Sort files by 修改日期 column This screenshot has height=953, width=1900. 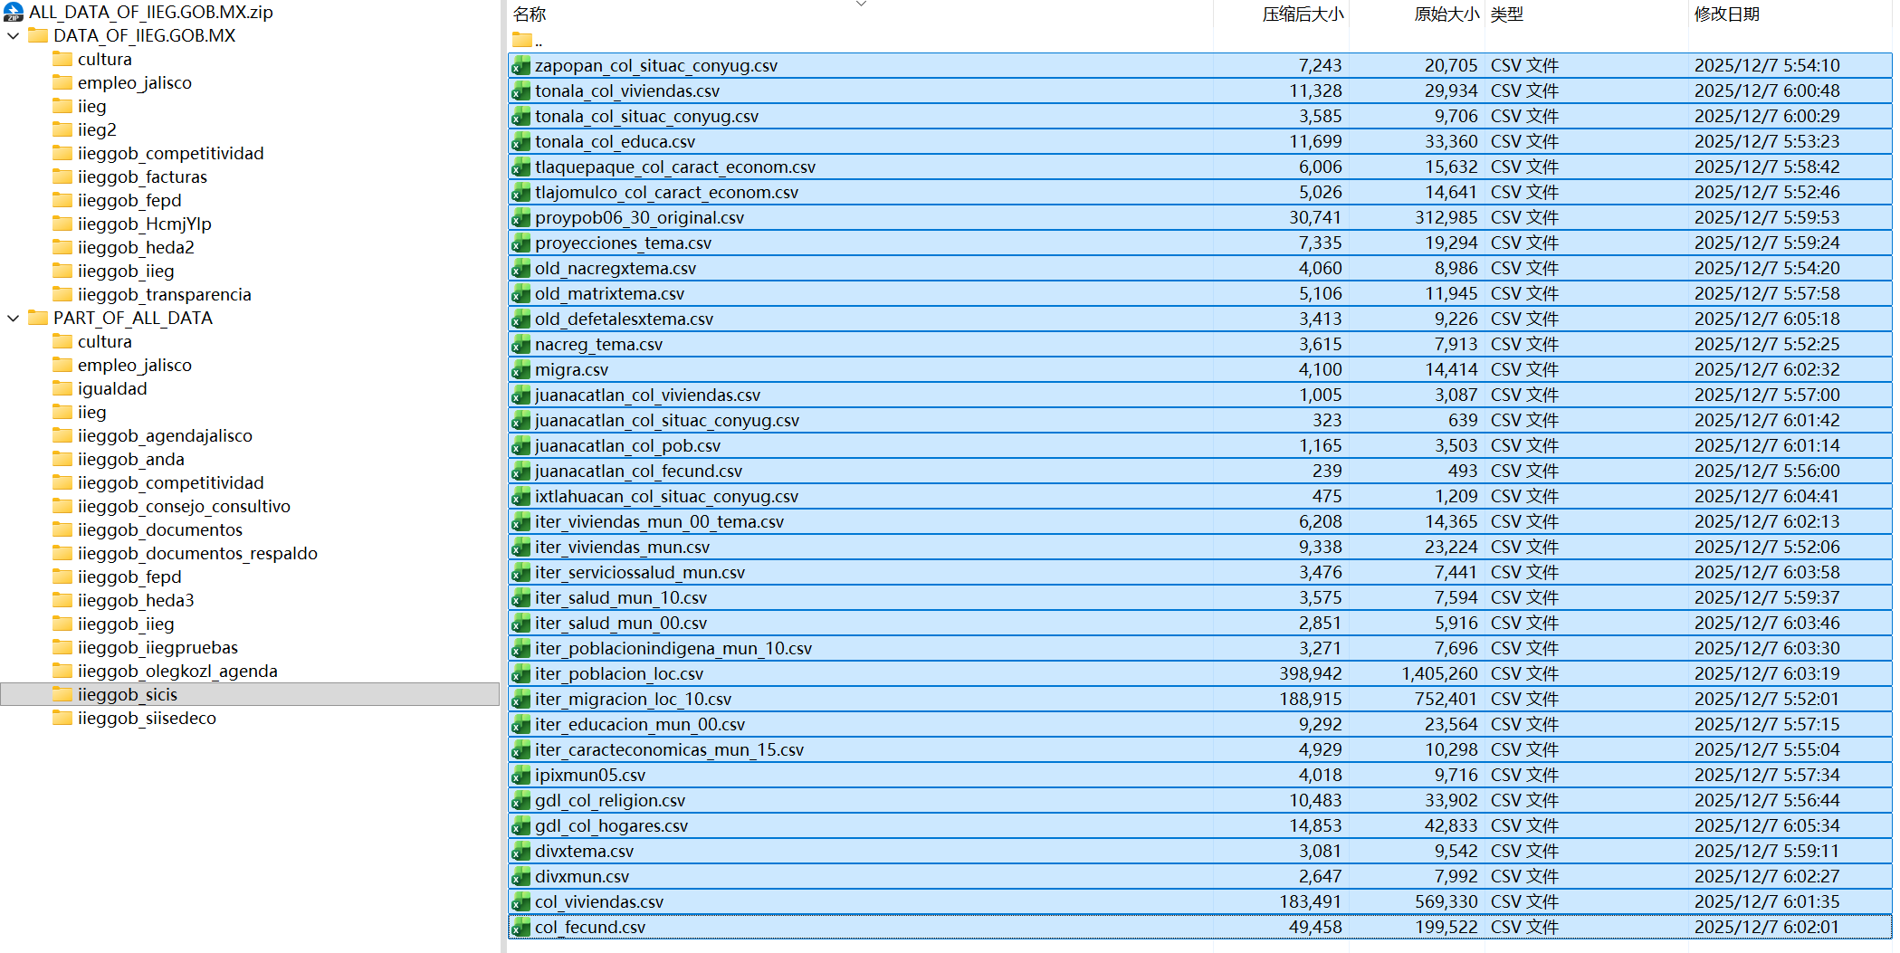[1726, 14]
